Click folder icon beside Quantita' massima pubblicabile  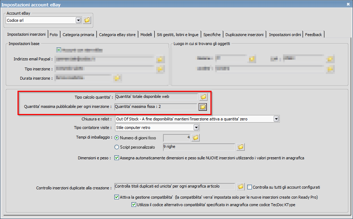click(203, 107)
